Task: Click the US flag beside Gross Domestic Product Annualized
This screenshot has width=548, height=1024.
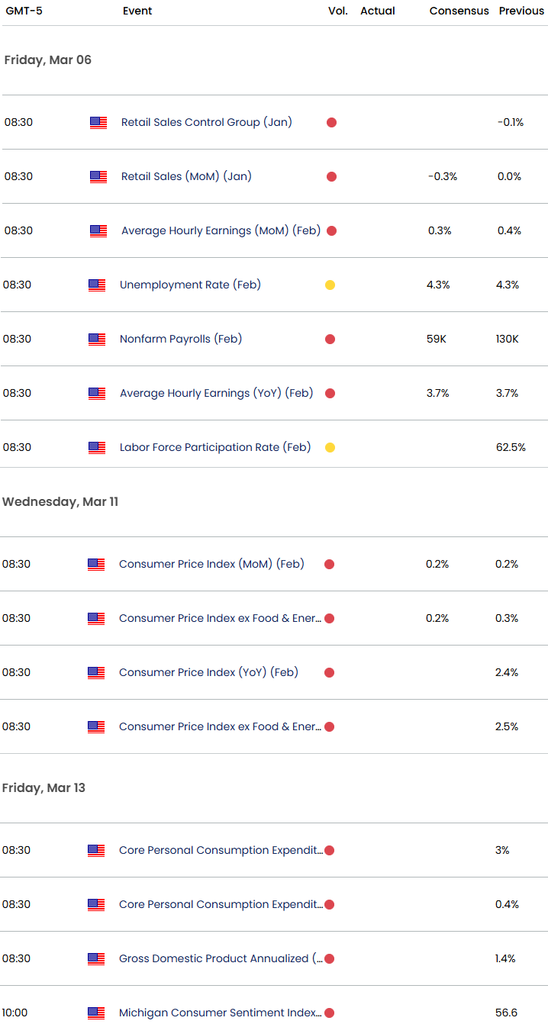Action: [96, 958]
